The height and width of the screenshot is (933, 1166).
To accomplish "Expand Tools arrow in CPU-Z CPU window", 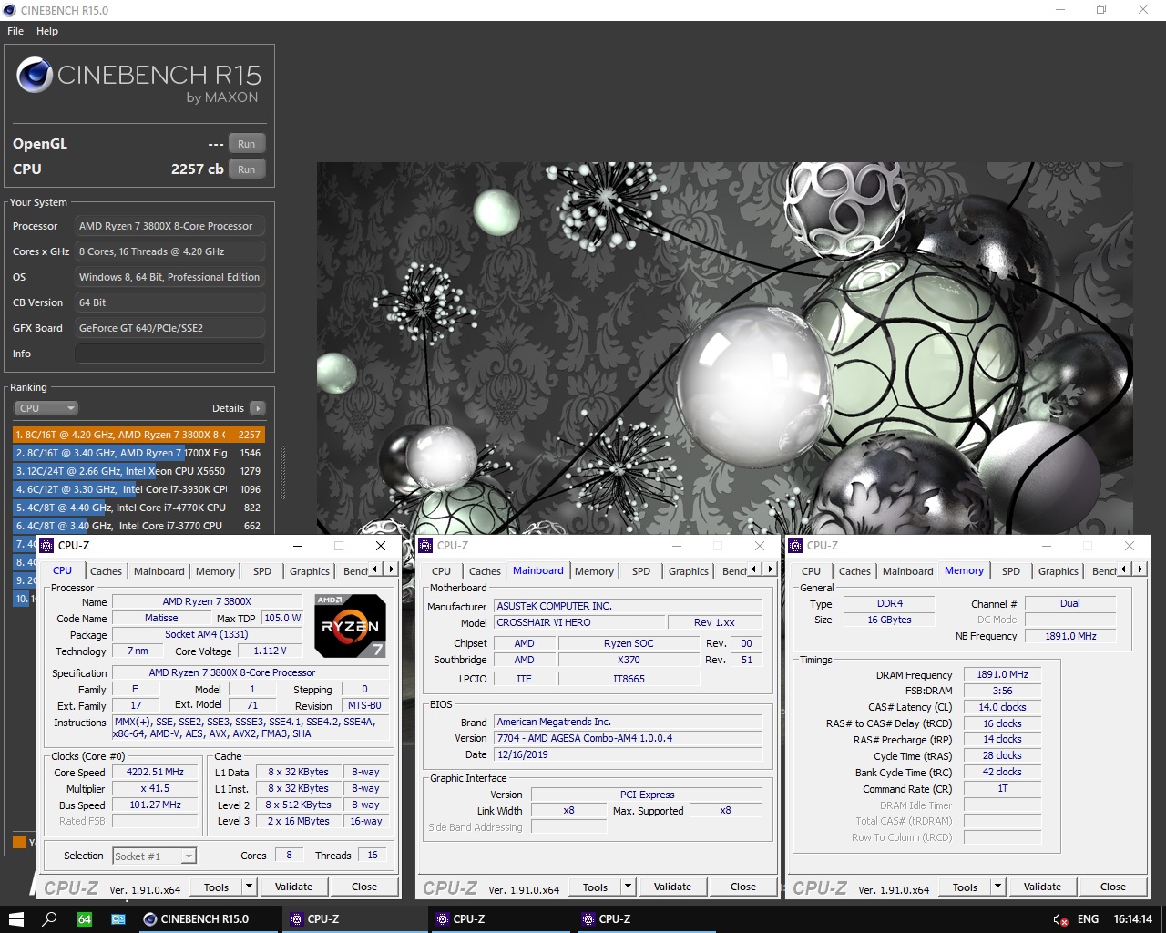I will (249, 887).
